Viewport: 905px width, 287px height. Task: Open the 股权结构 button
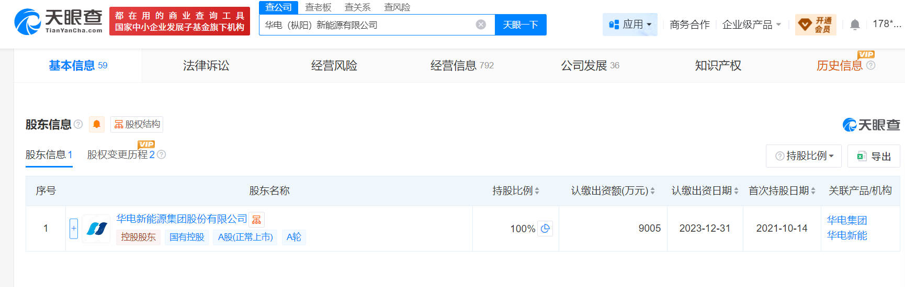[137, 124]
